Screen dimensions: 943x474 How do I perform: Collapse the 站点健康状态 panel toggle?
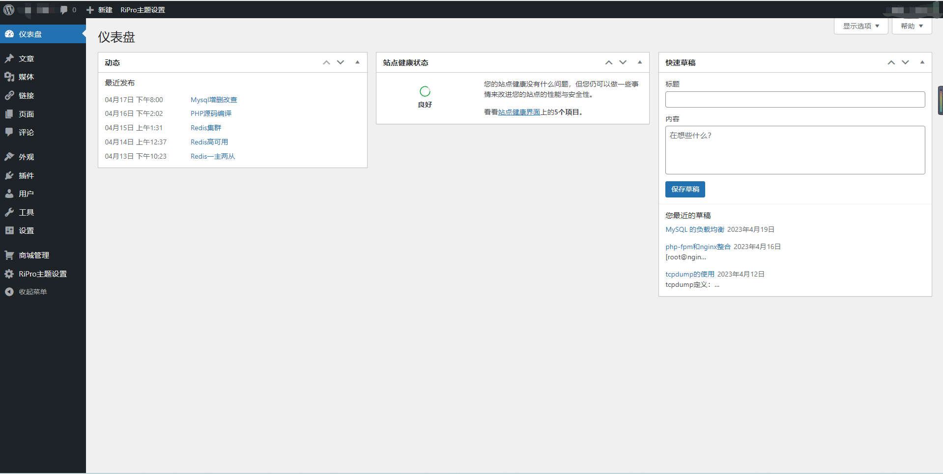[x=640, y=62]
